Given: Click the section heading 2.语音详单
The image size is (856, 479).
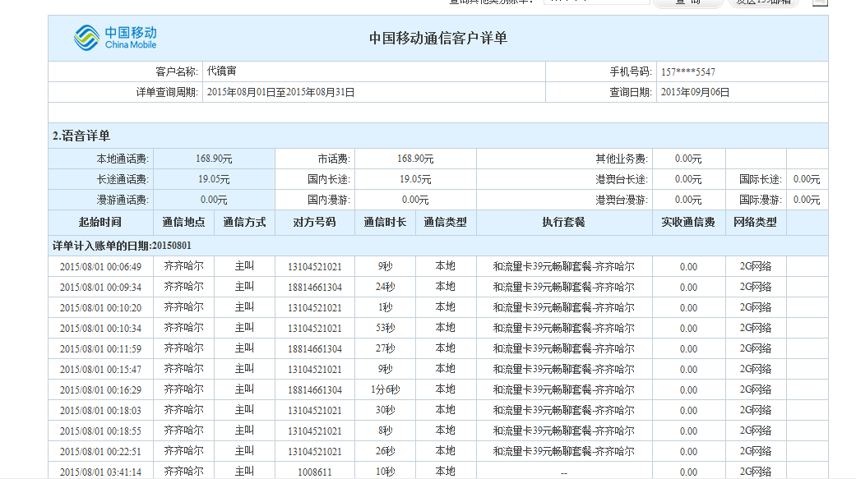Looking at the screenshot, I should click(81, 136).
